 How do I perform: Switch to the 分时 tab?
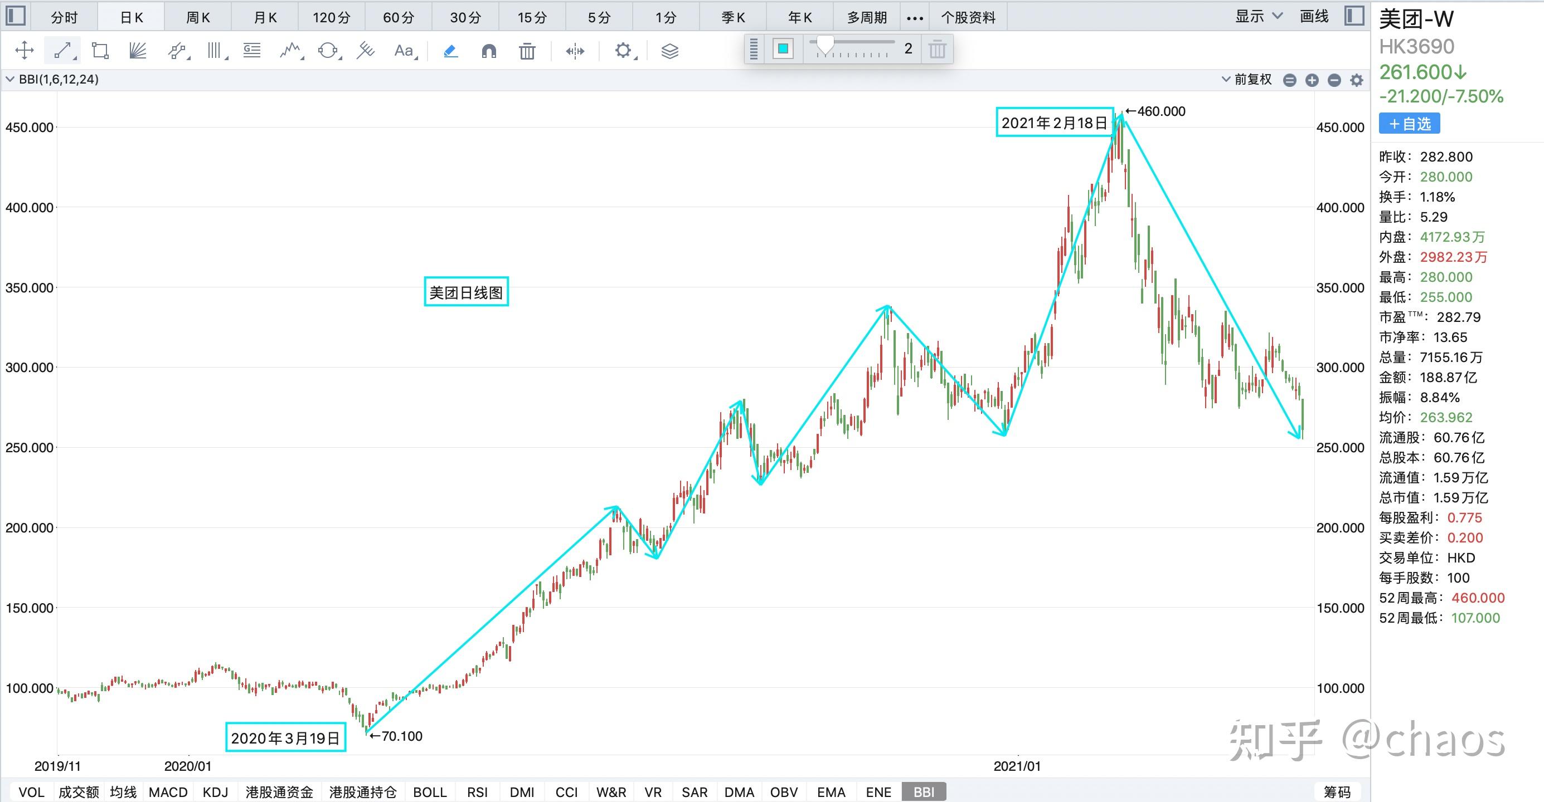click(64, 17)
